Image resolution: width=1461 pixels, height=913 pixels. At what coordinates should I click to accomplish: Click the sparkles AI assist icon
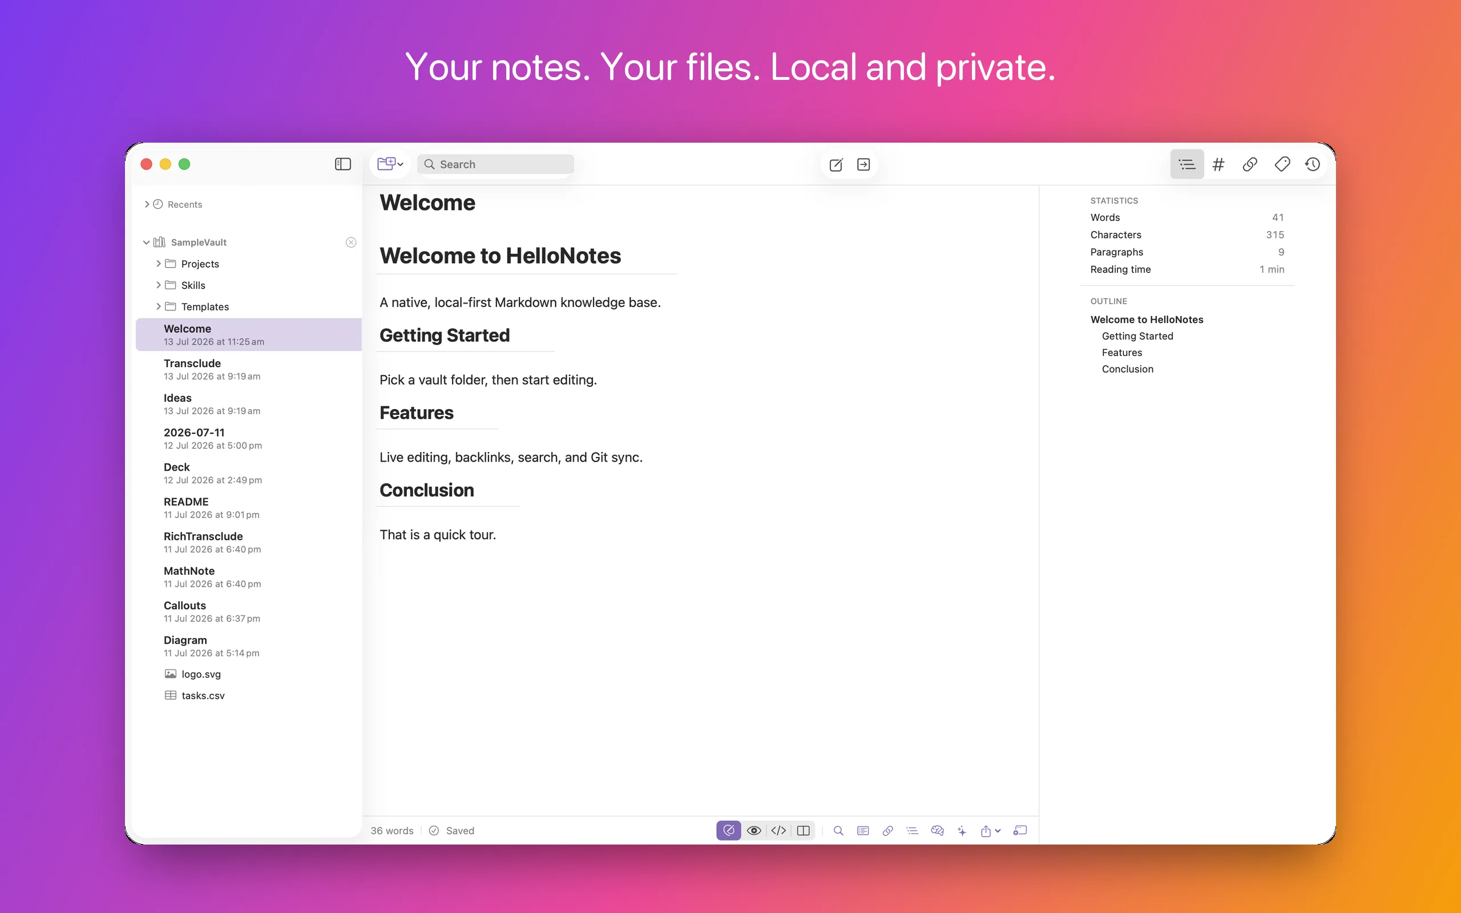(x=962, y=830)
